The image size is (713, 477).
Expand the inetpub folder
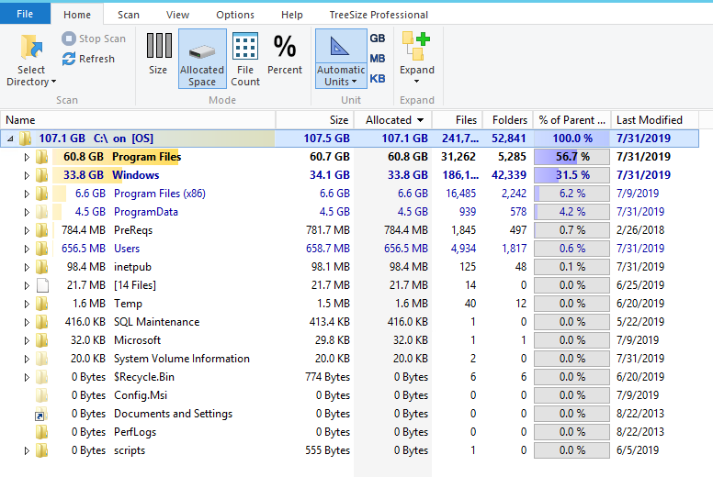coord(27,267)
